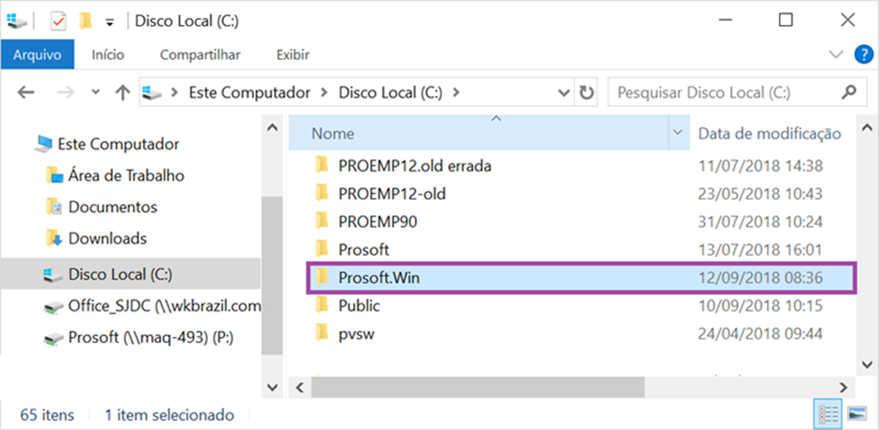The width and height of the screenshot is (879, 430).
Task: Open the Arquivo menu
Action: click(x=37, y=55)
